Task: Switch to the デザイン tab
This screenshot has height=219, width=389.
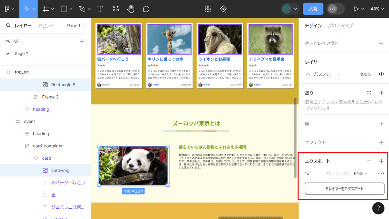Action: (313, 26)
